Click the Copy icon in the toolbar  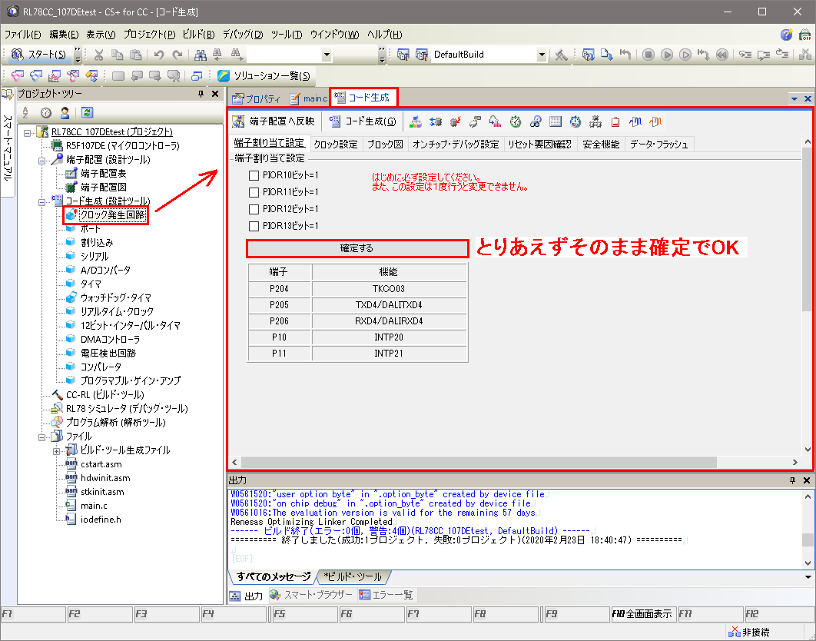117,54
